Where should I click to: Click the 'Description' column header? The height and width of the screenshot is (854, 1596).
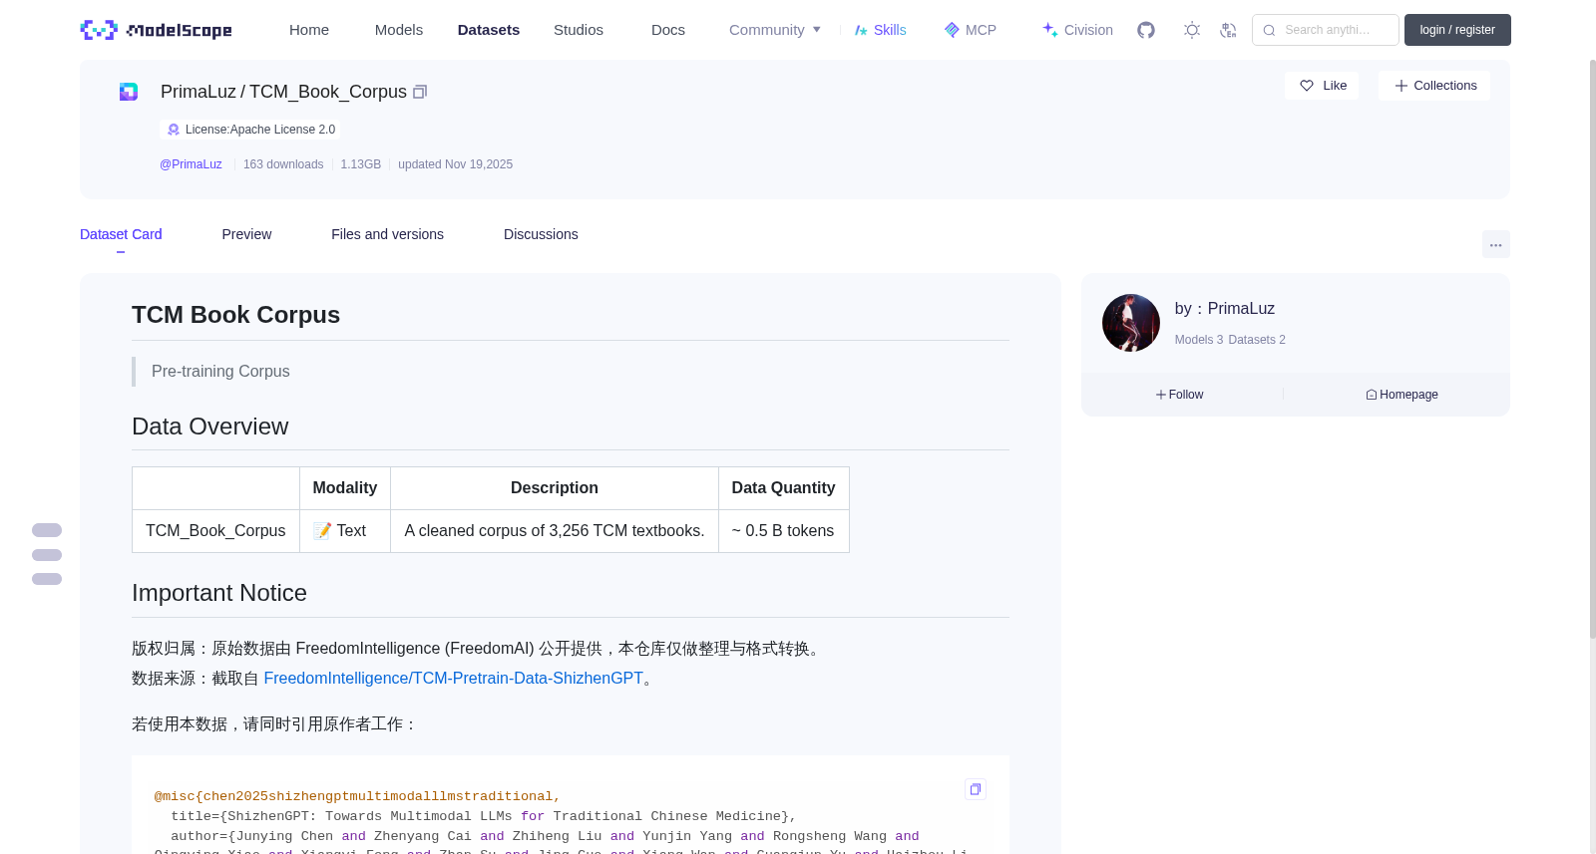[x=555, y=488]
